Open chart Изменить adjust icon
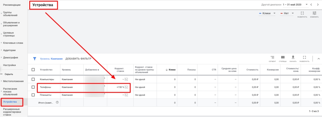The image size is (322, 117). point(314,13)
